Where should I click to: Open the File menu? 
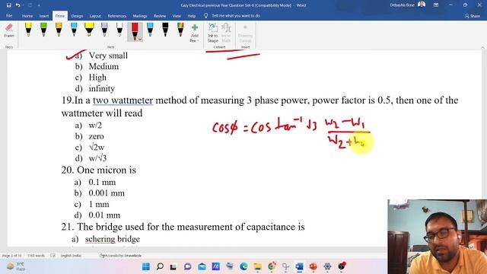pyautogui.click(x=9, y=16)
